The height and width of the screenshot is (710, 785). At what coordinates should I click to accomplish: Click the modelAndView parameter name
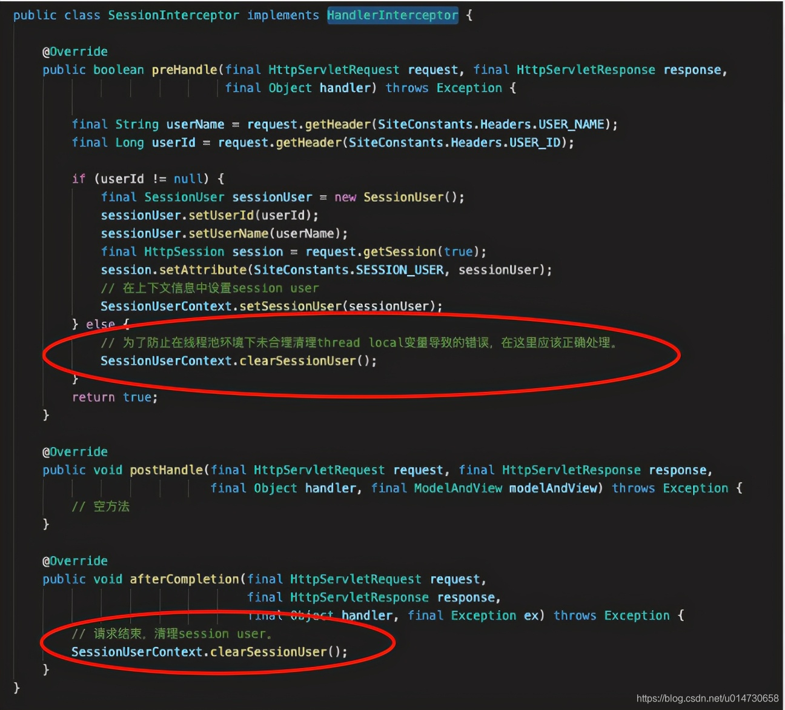click(553, 488)
